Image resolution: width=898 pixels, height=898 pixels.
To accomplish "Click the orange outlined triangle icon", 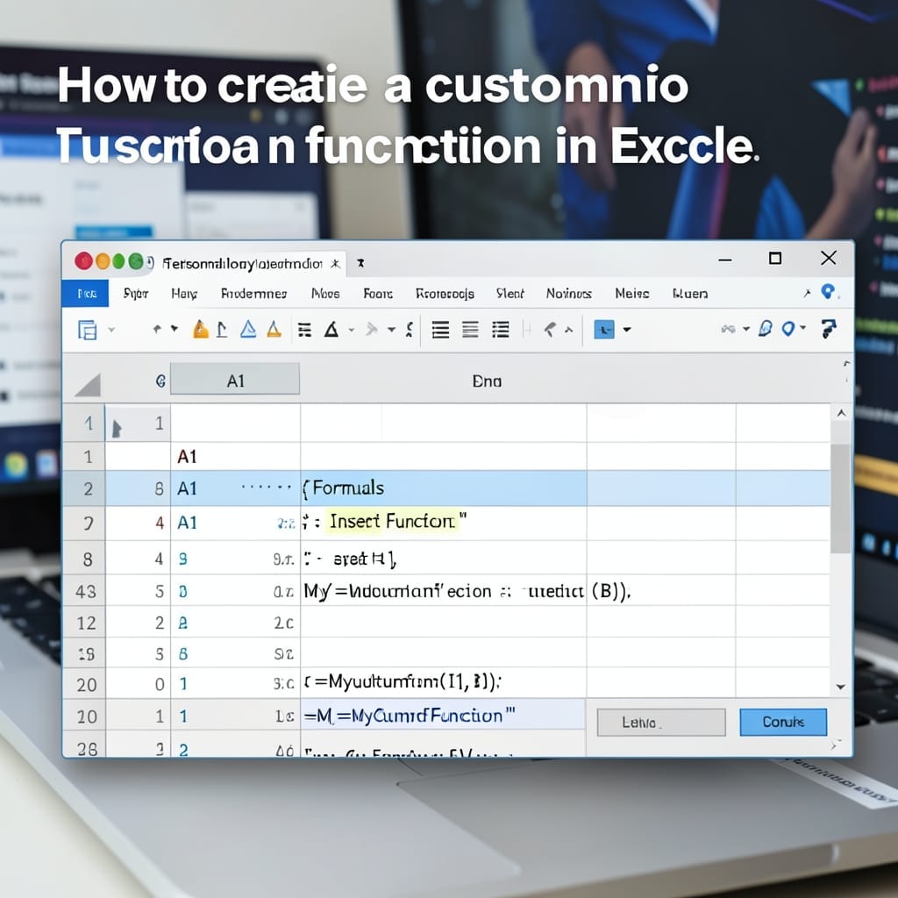I will (x=274, y=330).
